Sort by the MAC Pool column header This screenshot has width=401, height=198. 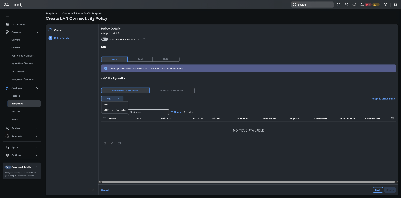tap(243, 118)
